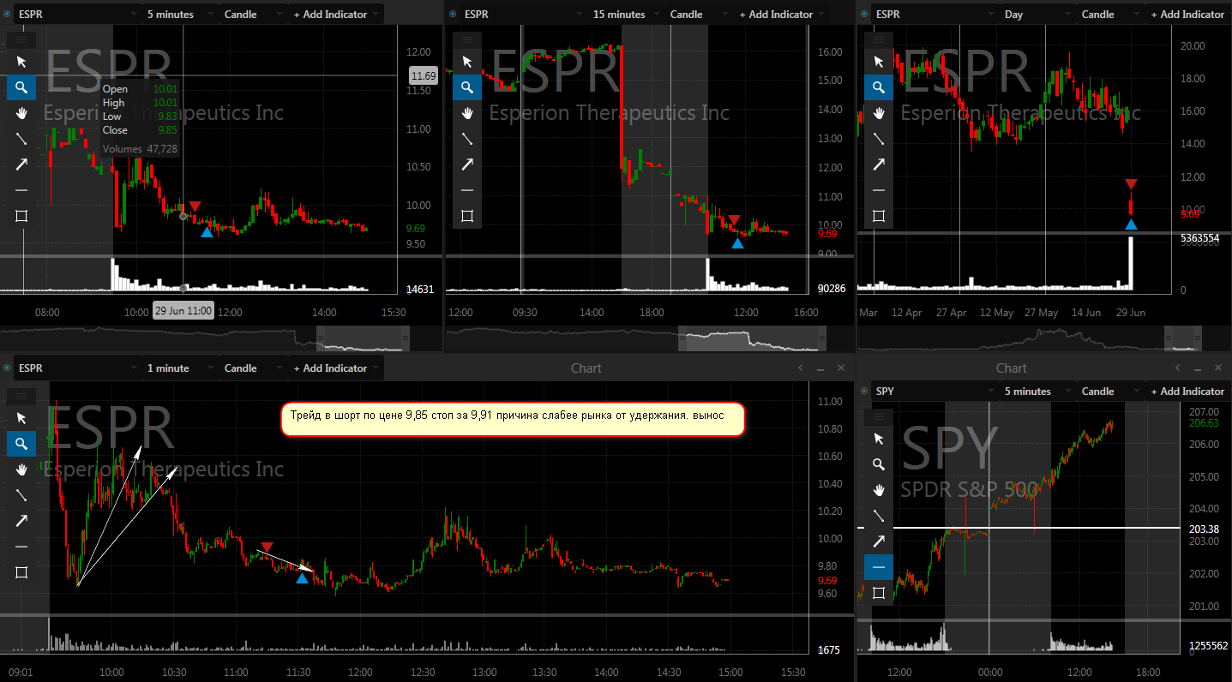
Task: Select rectangle tool in ESPR 15 minutes chart
Action: pyautogui.click(x=467, y=216)
